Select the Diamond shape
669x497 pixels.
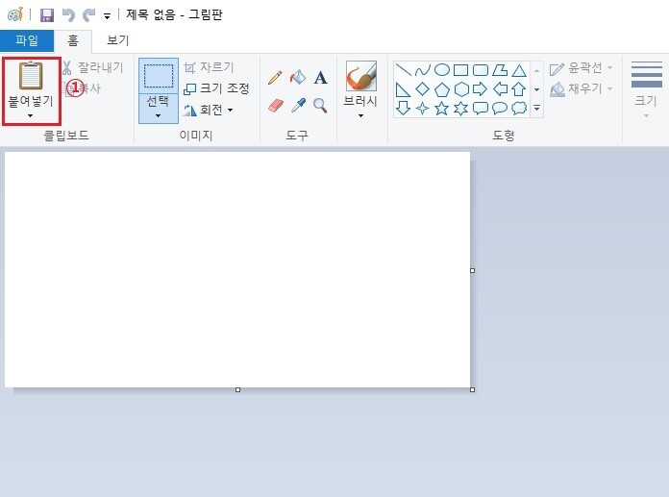[422, 89]
